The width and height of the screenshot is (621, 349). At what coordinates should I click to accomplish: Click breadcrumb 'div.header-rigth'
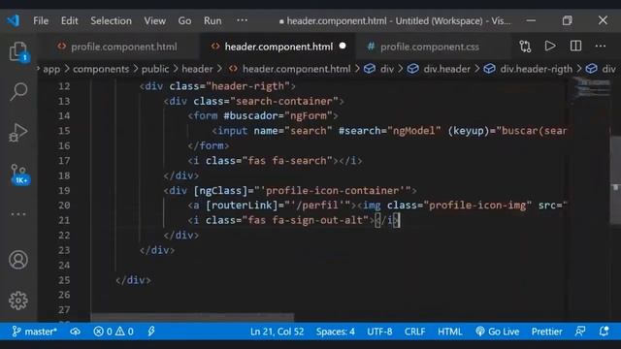537,69
